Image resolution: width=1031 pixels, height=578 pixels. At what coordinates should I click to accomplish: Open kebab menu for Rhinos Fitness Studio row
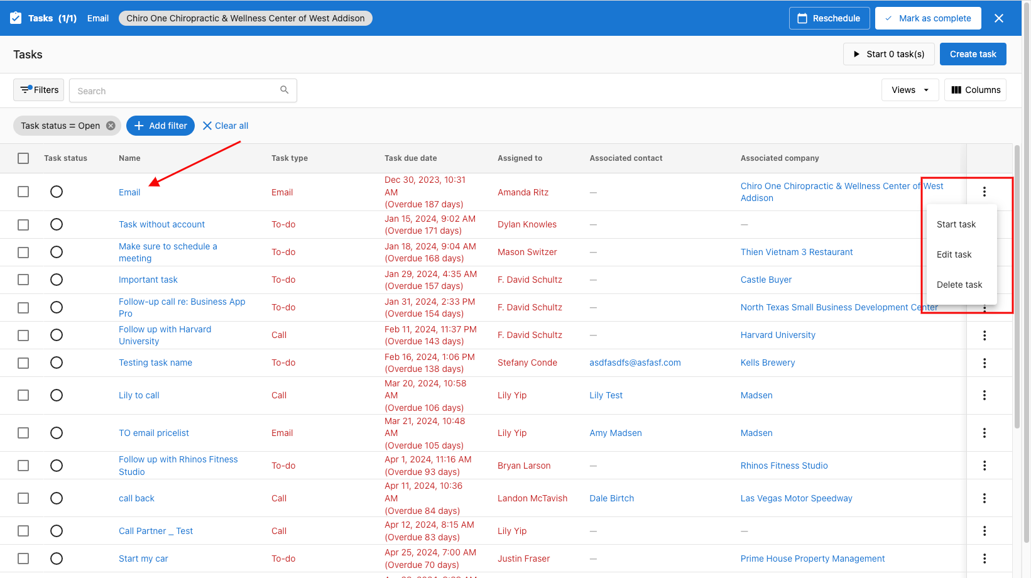tap(985, 466)
